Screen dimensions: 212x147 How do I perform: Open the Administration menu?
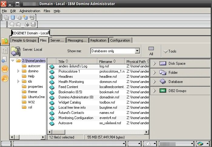pyautogui.click(x=30, y=11)
